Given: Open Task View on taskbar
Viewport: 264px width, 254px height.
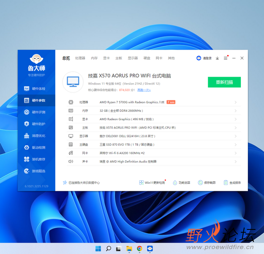Looking at the screenshot, I should coord(119,248).
